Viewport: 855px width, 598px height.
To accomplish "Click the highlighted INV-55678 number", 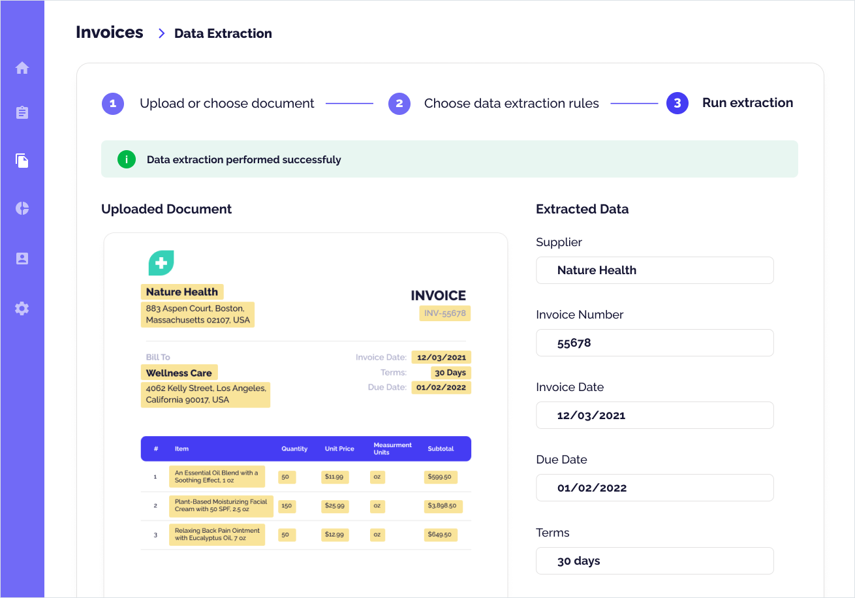I will [x=445, y=313].
